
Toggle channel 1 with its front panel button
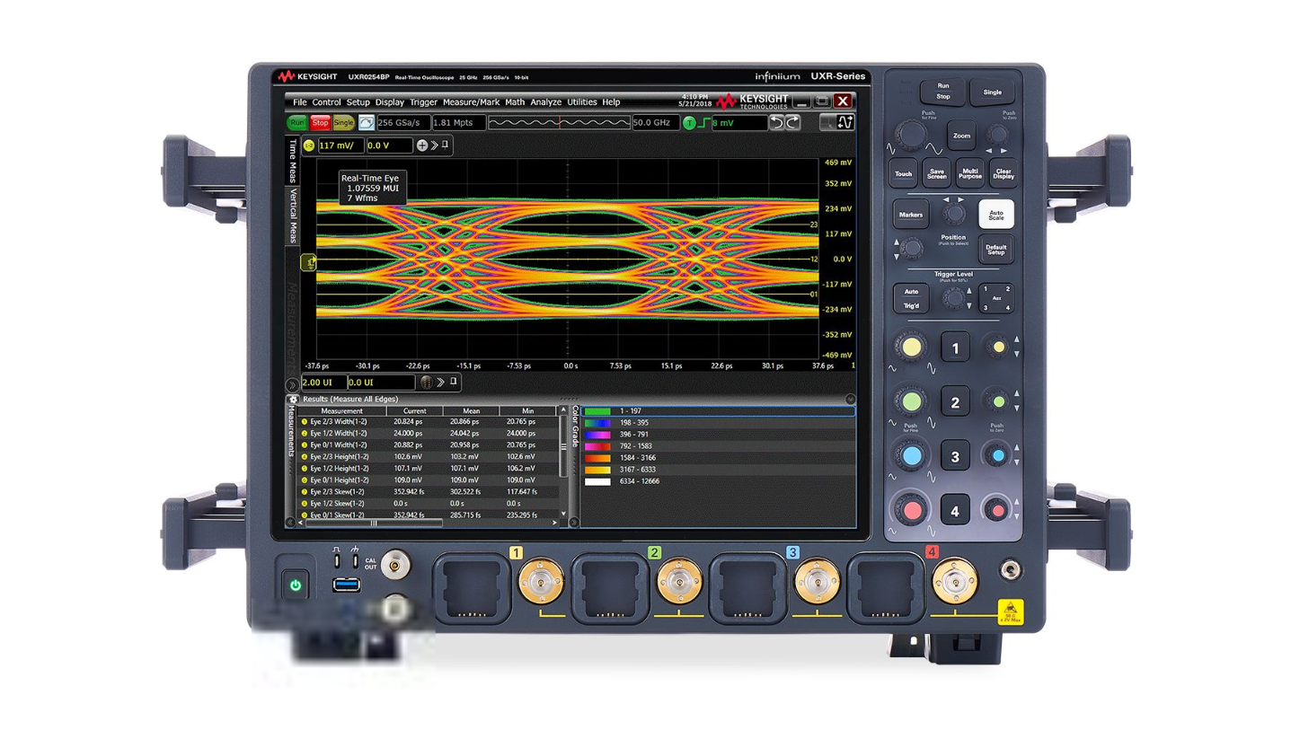pyautogui.click(x=955, y=348)
